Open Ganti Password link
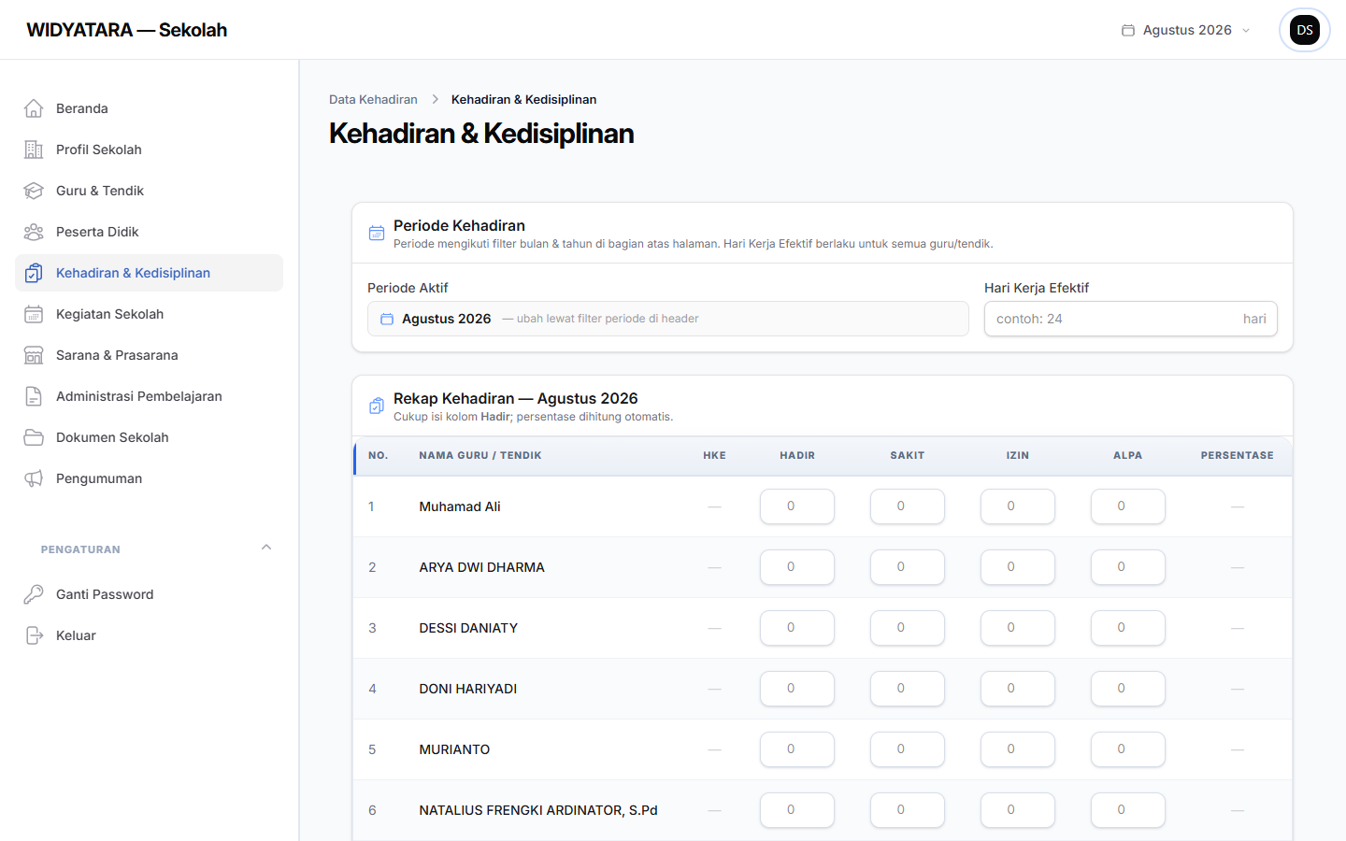 click(149, 594)
